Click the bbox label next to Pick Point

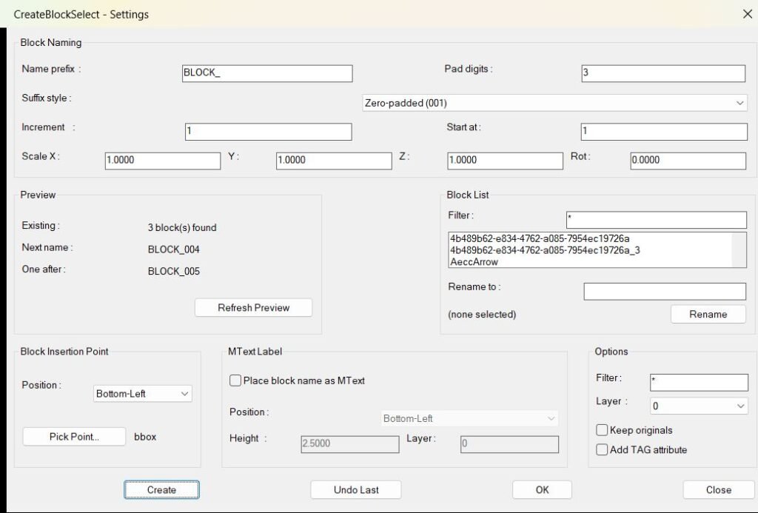coord(145,437)
